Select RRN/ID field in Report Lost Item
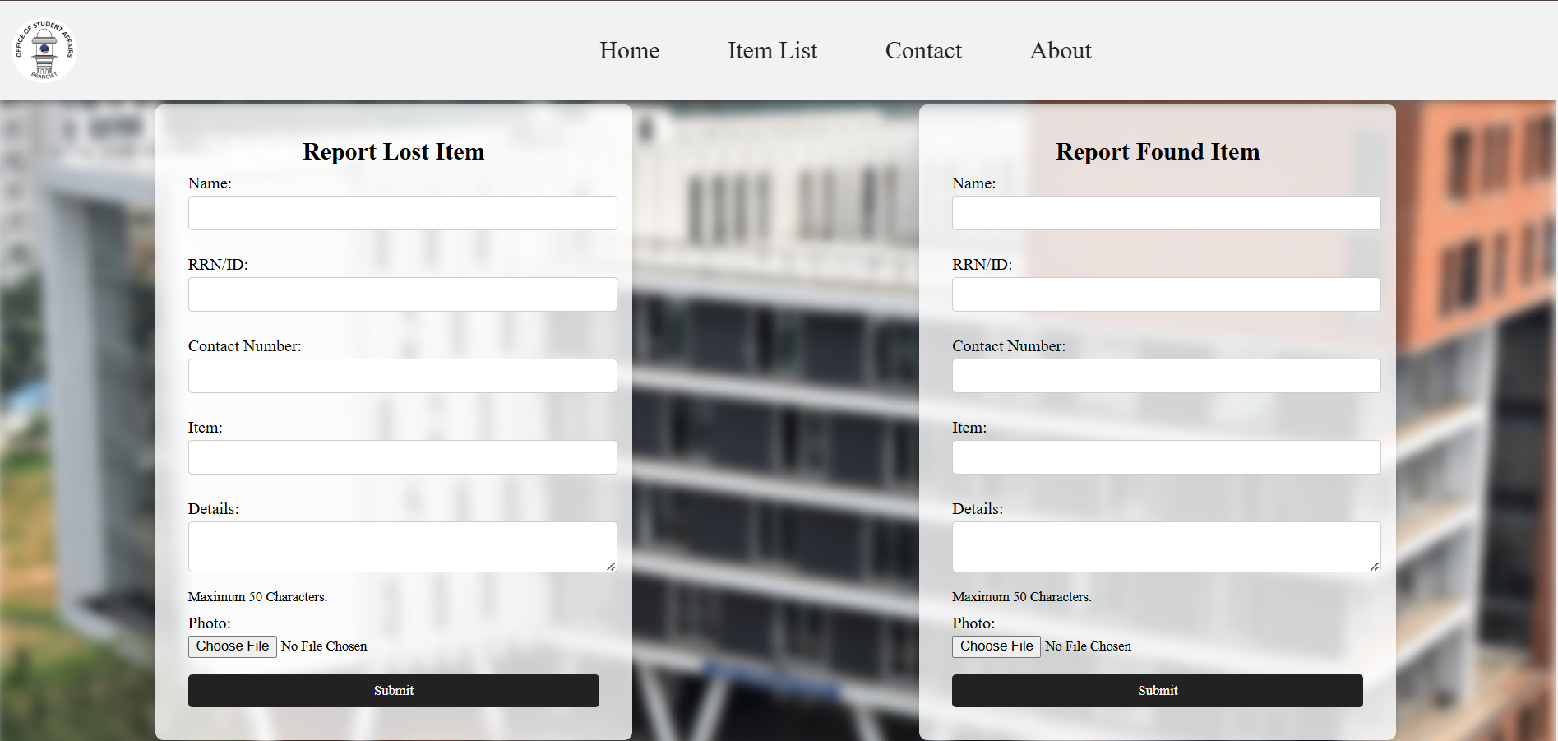1558x741 pixels. pos(402,294)
